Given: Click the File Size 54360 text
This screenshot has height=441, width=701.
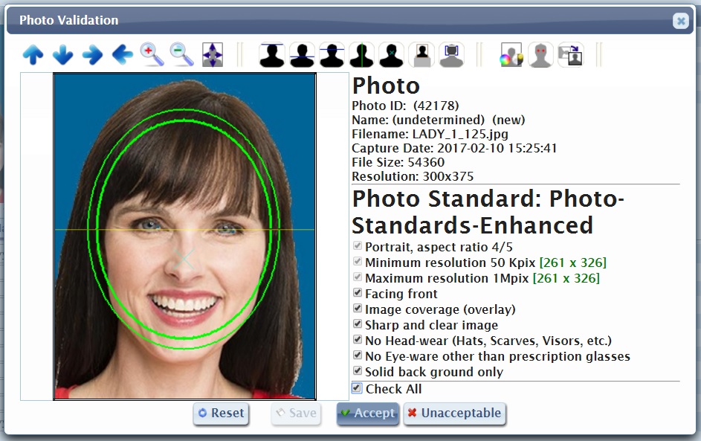Looking at the screenshot, I should [x=398, y=162].
